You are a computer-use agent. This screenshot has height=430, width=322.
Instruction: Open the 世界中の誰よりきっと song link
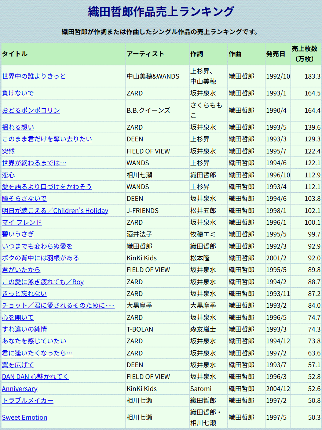coord(34,76)
